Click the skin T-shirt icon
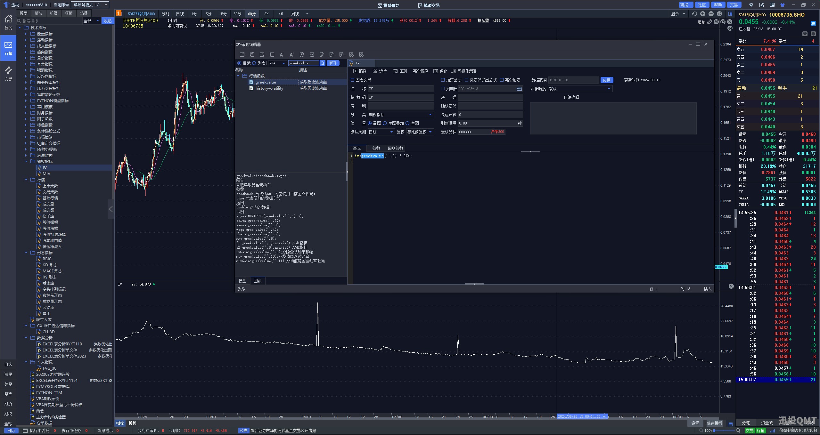This screenshot has width=820, height=435. 783,5
